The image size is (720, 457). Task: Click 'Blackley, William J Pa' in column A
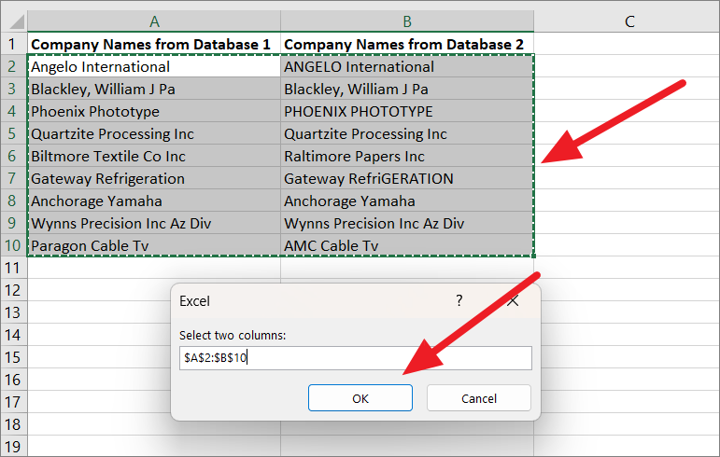pos(154,89)
